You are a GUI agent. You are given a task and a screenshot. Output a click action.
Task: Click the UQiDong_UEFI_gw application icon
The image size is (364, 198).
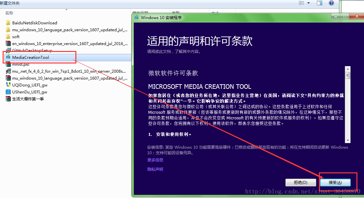coord(8,85)
